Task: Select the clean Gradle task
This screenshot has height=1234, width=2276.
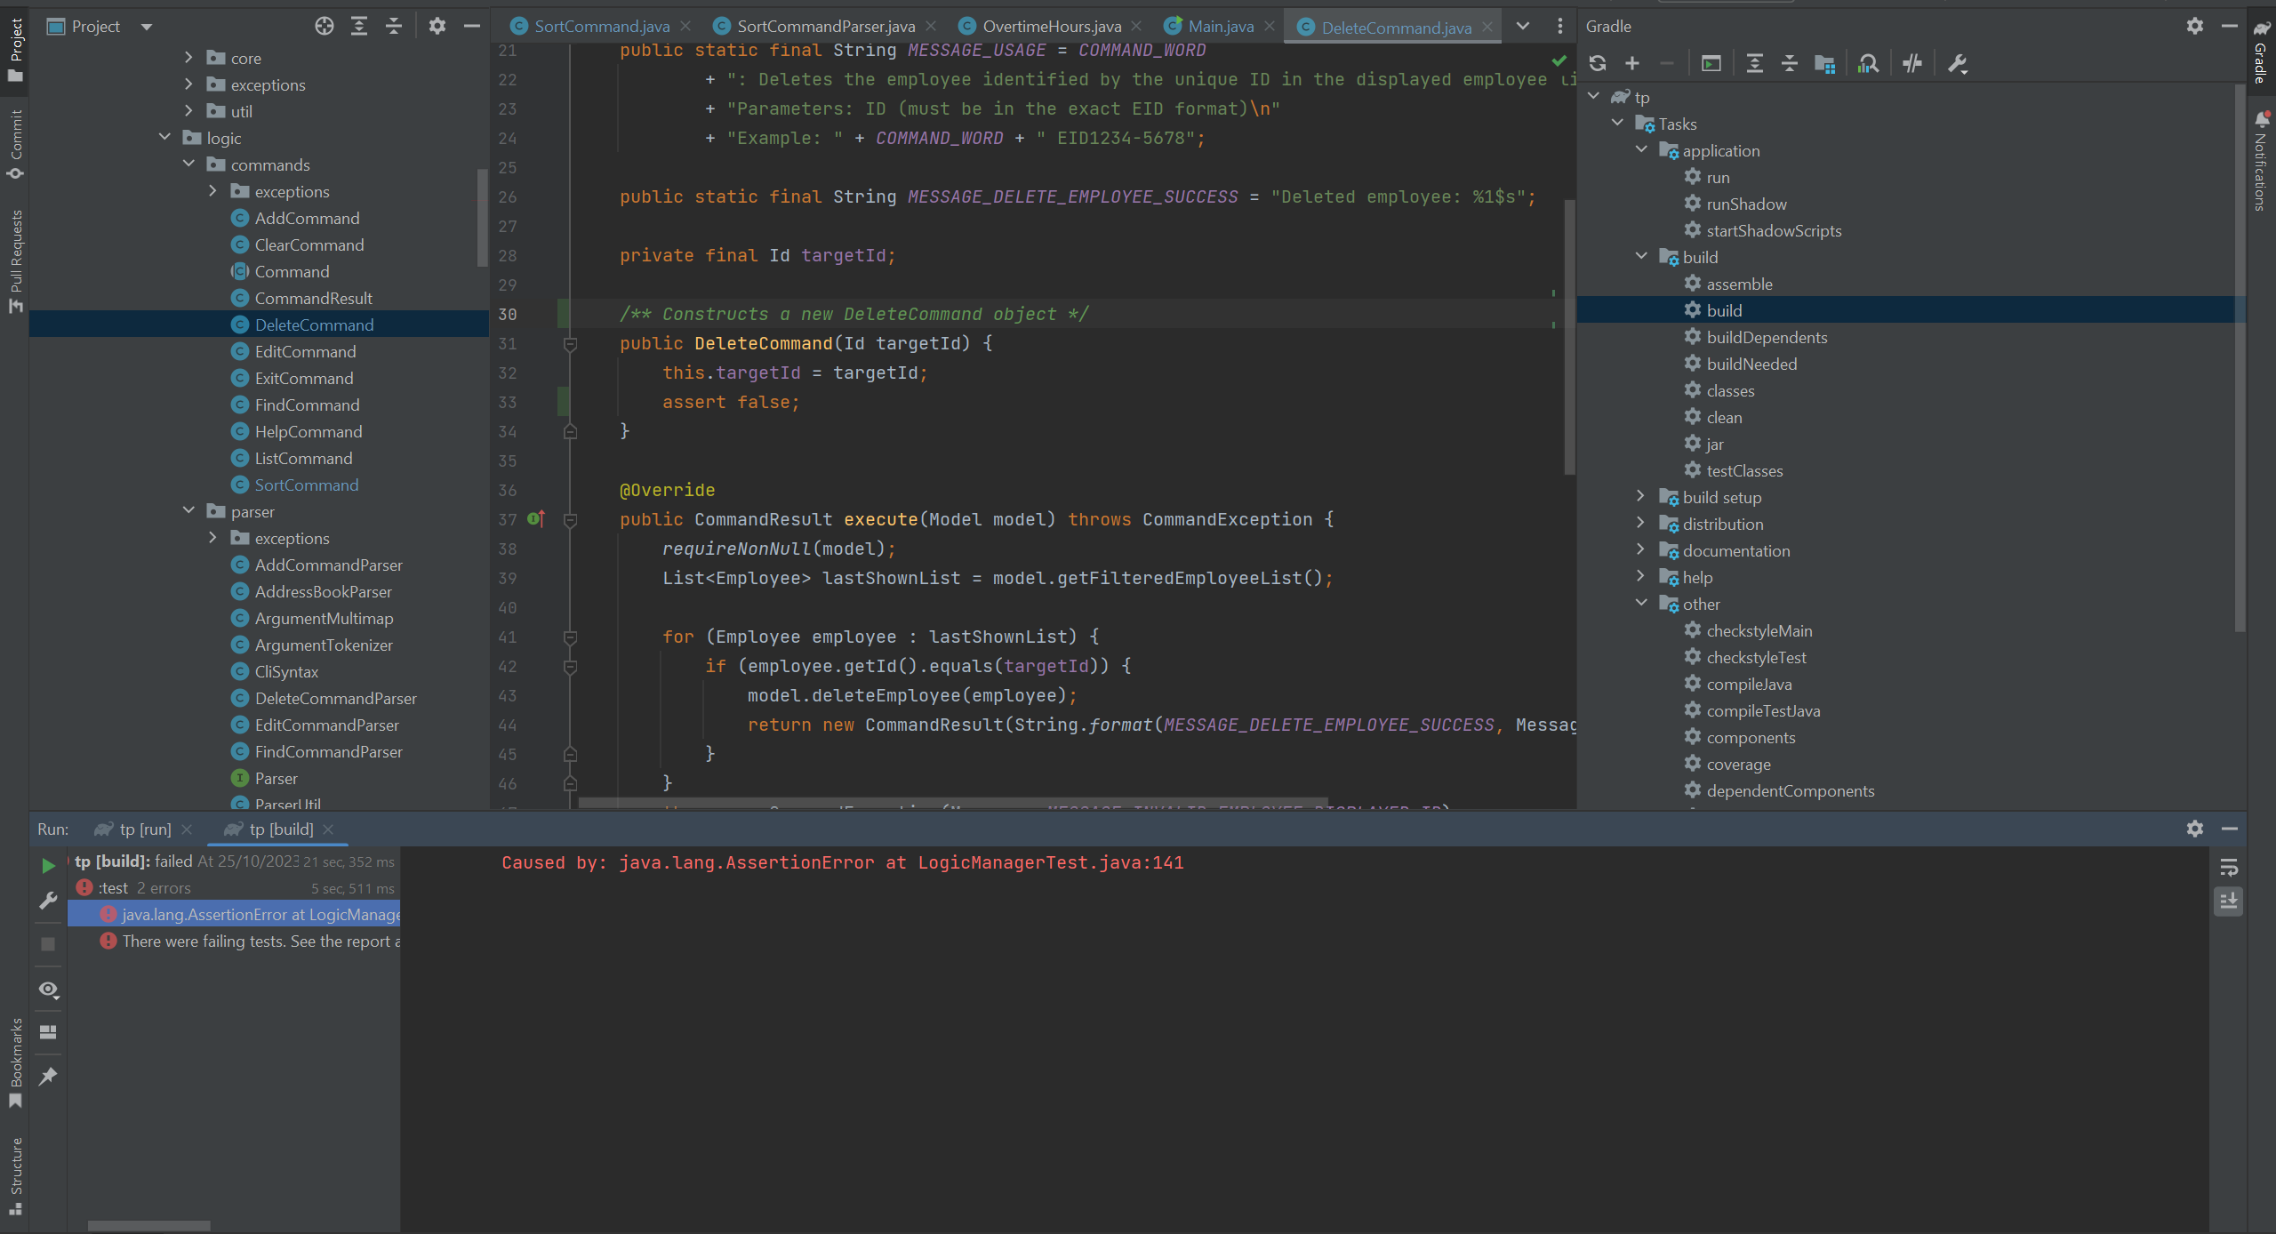Action: tap(1724, 417)
